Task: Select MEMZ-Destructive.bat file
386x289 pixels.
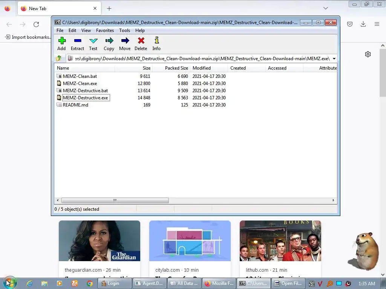Action: pos(85,90)
